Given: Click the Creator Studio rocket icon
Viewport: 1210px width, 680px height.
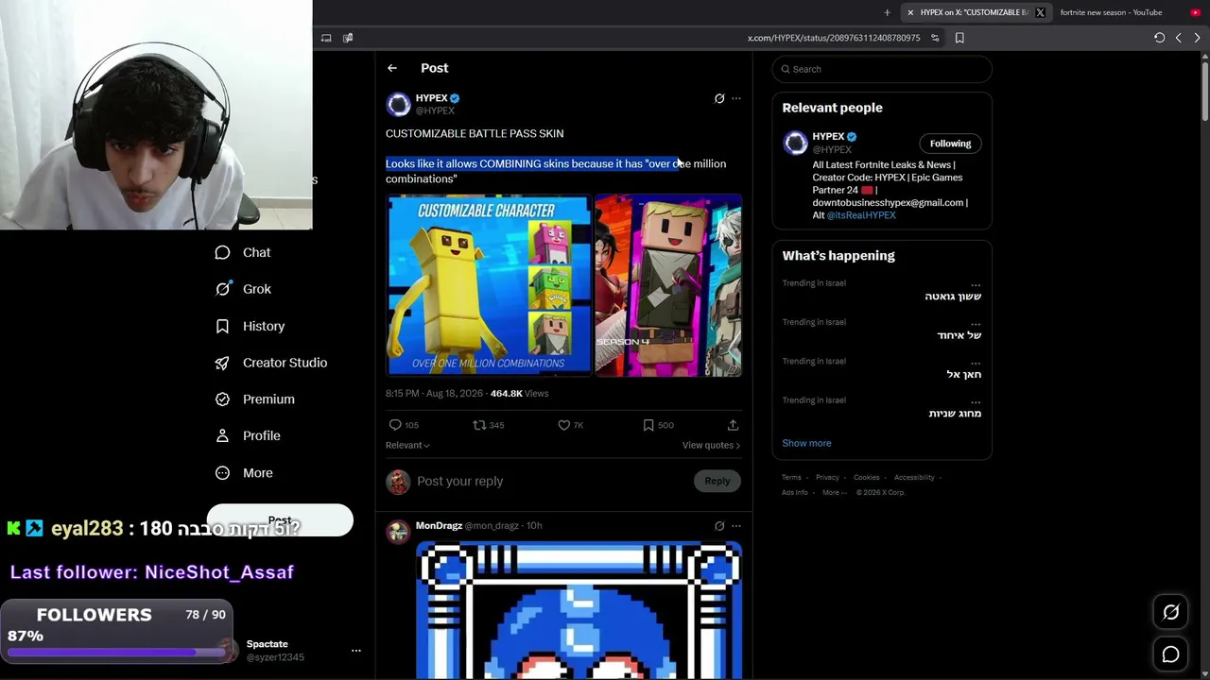Looking at the screenshot, I should click(222, 363).
